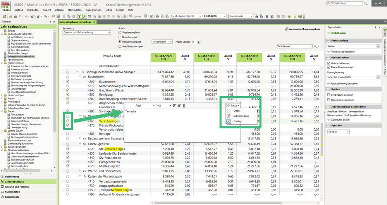The height and width of the screenshot is (205, 387).
Task: Click the wrench tool icon in the toolbar
Action: tap(85, 16)
